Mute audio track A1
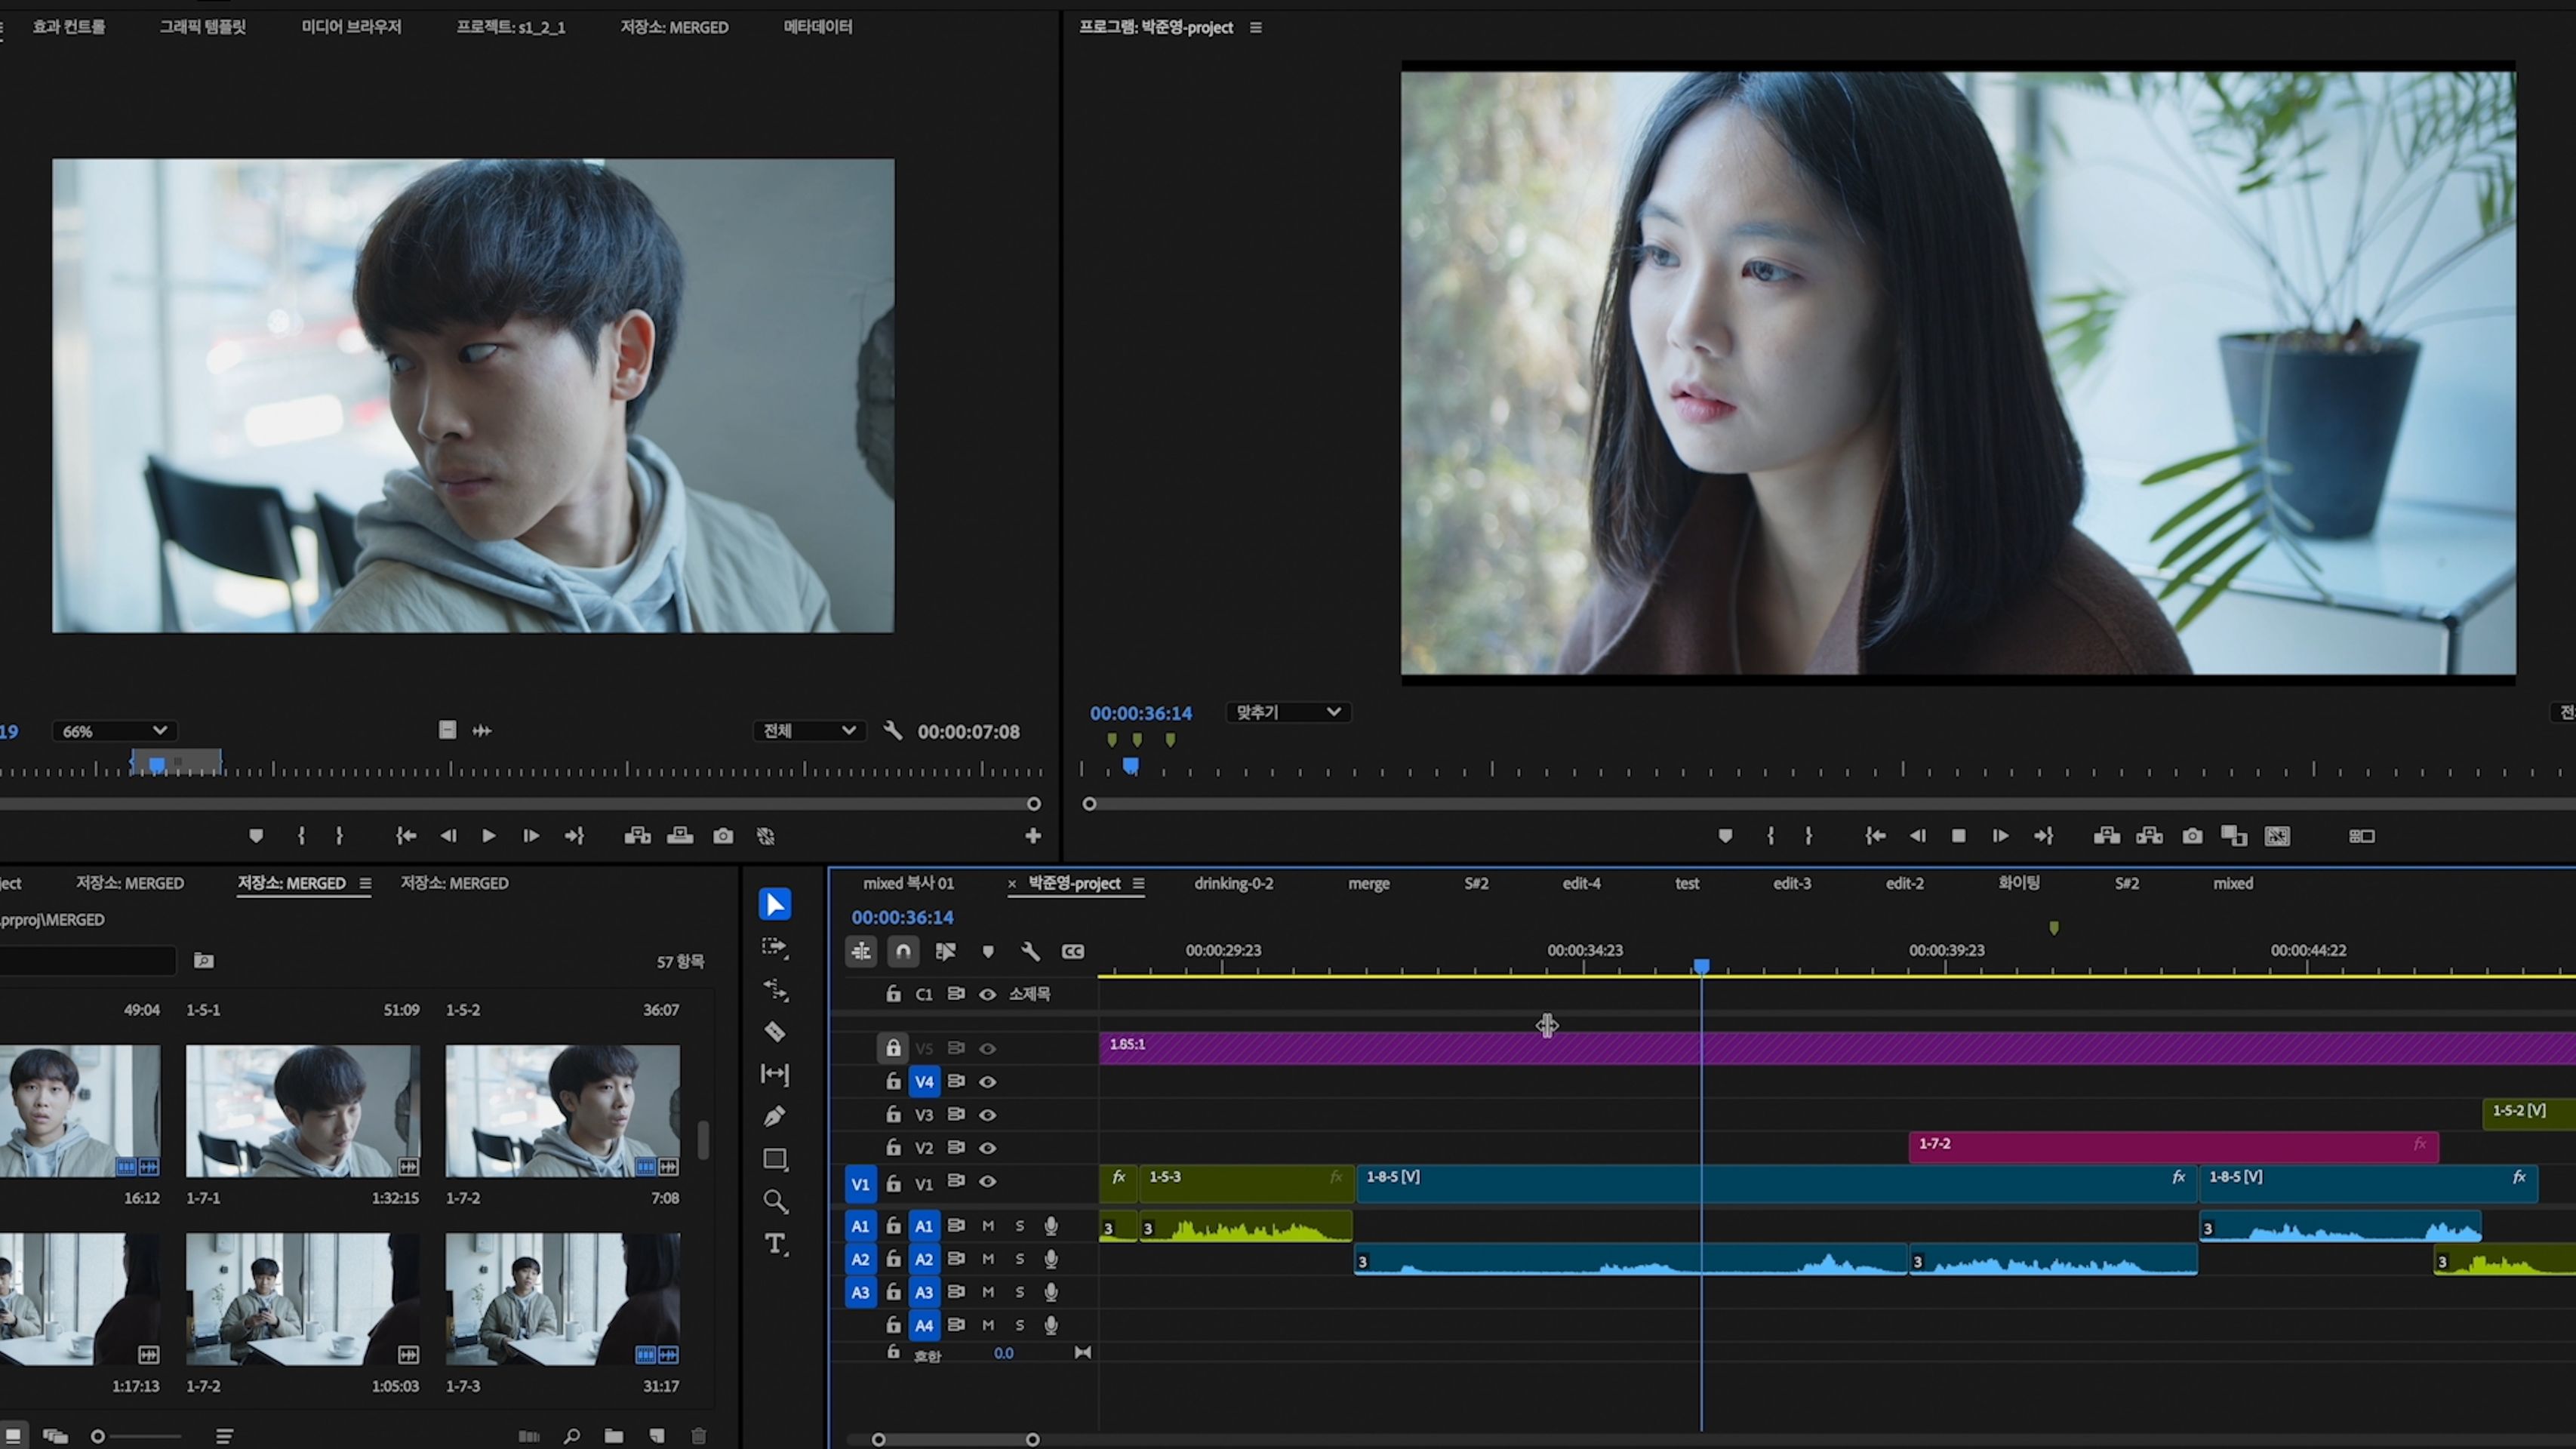The height and width of the screenshot is (1449, 2576). 988,1226
